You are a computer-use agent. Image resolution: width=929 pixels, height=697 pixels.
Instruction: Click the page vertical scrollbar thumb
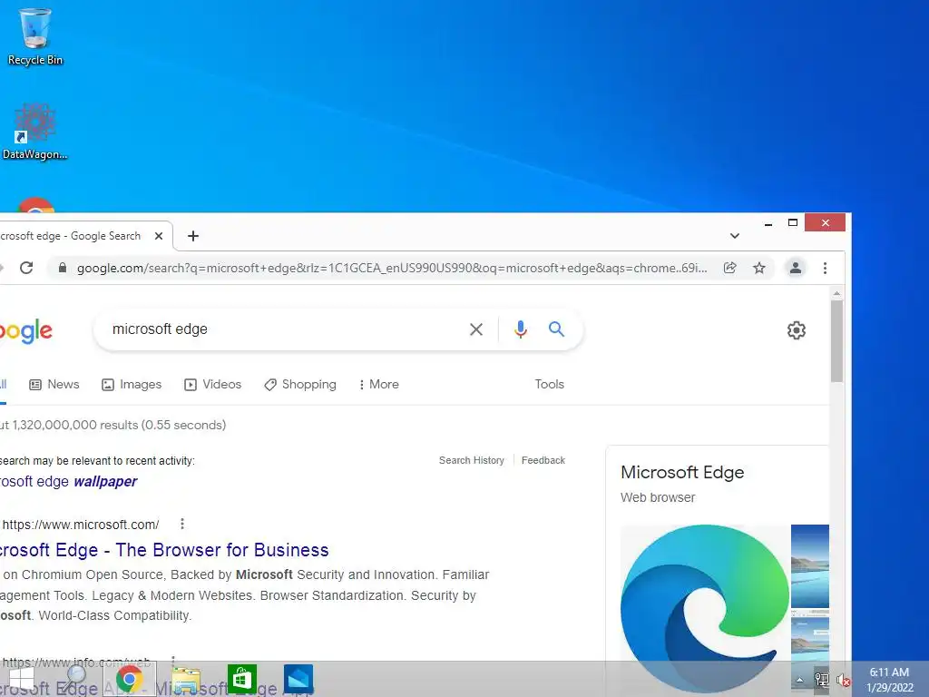click(x=836, y=341)
